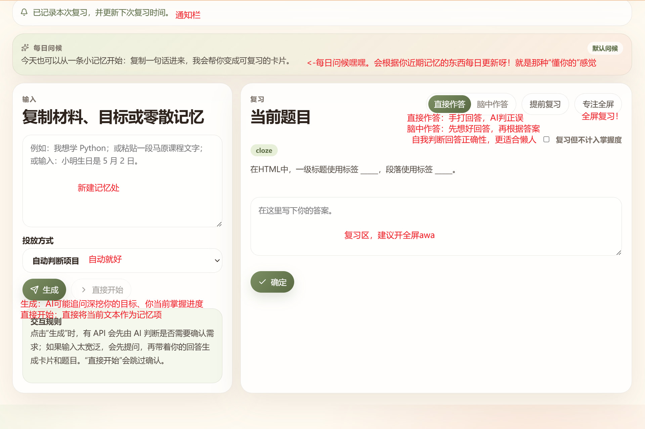The width and height of the screenshot is (645, 429).
Task: Click the resize handle of the material textarea
Action: pyautogui.click(x=219, y=224)
